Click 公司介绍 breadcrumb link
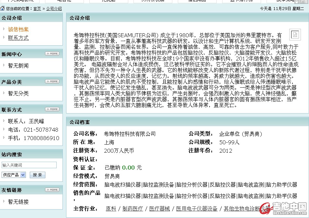309x218 pixels. pos(54,9)
